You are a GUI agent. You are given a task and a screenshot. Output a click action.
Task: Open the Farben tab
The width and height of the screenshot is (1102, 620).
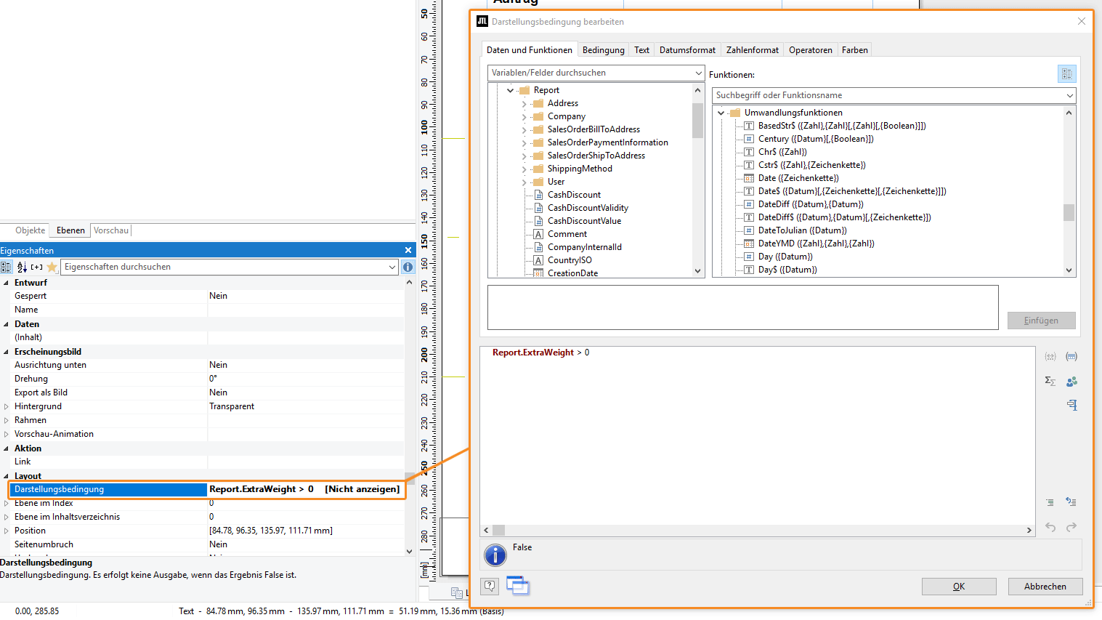[854, 50]
